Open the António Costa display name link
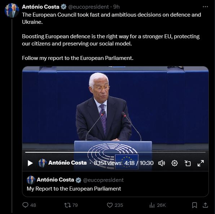The width and height of the screenshot is (215, 214). (x=41, y=7)
